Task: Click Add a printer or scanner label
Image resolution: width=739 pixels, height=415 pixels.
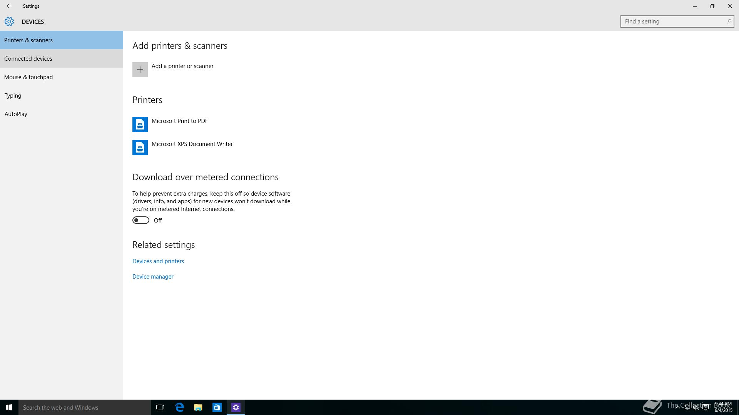Action: 182,66
